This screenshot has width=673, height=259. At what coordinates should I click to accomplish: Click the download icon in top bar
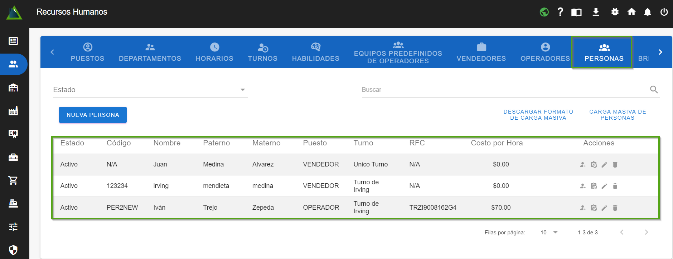click(x=596, y=12)
